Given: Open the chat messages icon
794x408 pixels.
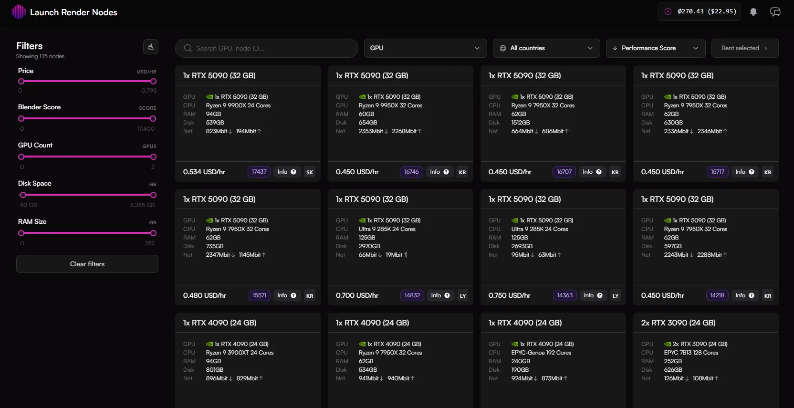Looking at the screenshot, I should point(775,12).
